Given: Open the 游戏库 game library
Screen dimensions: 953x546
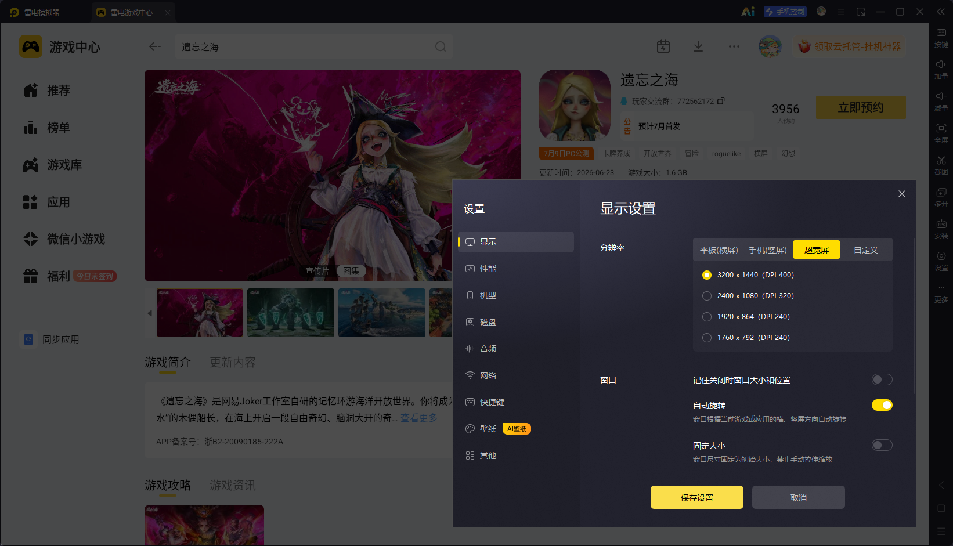Looking at the screenshot, I should click(52, 165).
